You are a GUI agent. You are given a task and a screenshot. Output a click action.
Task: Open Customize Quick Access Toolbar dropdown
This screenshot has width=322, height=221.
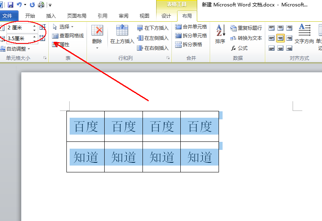coord(50,5)
